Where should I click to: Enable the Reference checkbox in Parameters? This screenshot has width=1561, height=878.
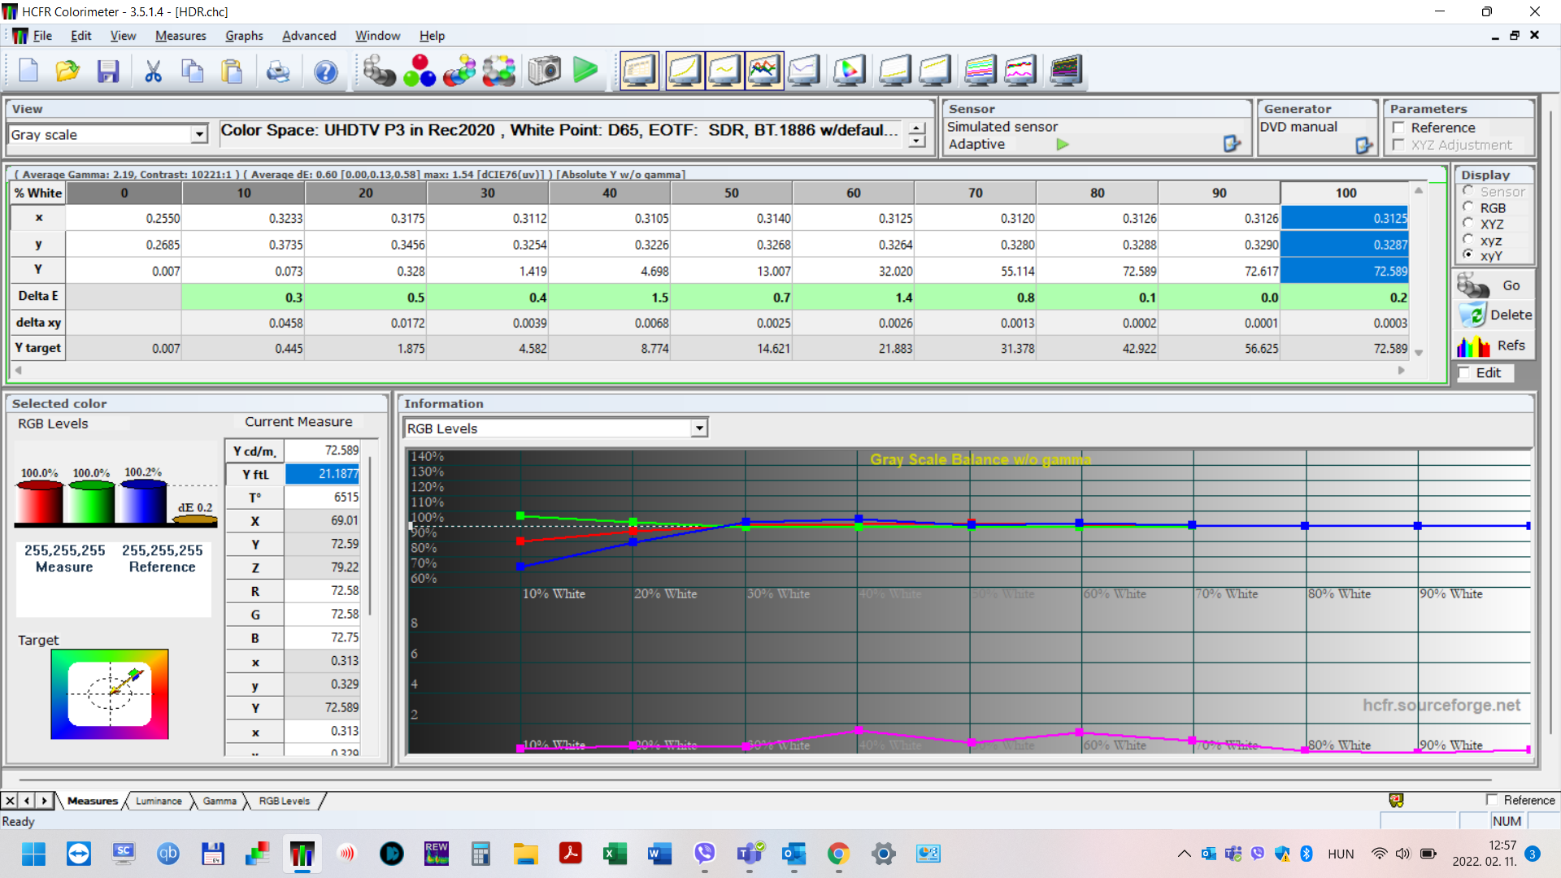pyautogui.click(x=1398, y=128)
